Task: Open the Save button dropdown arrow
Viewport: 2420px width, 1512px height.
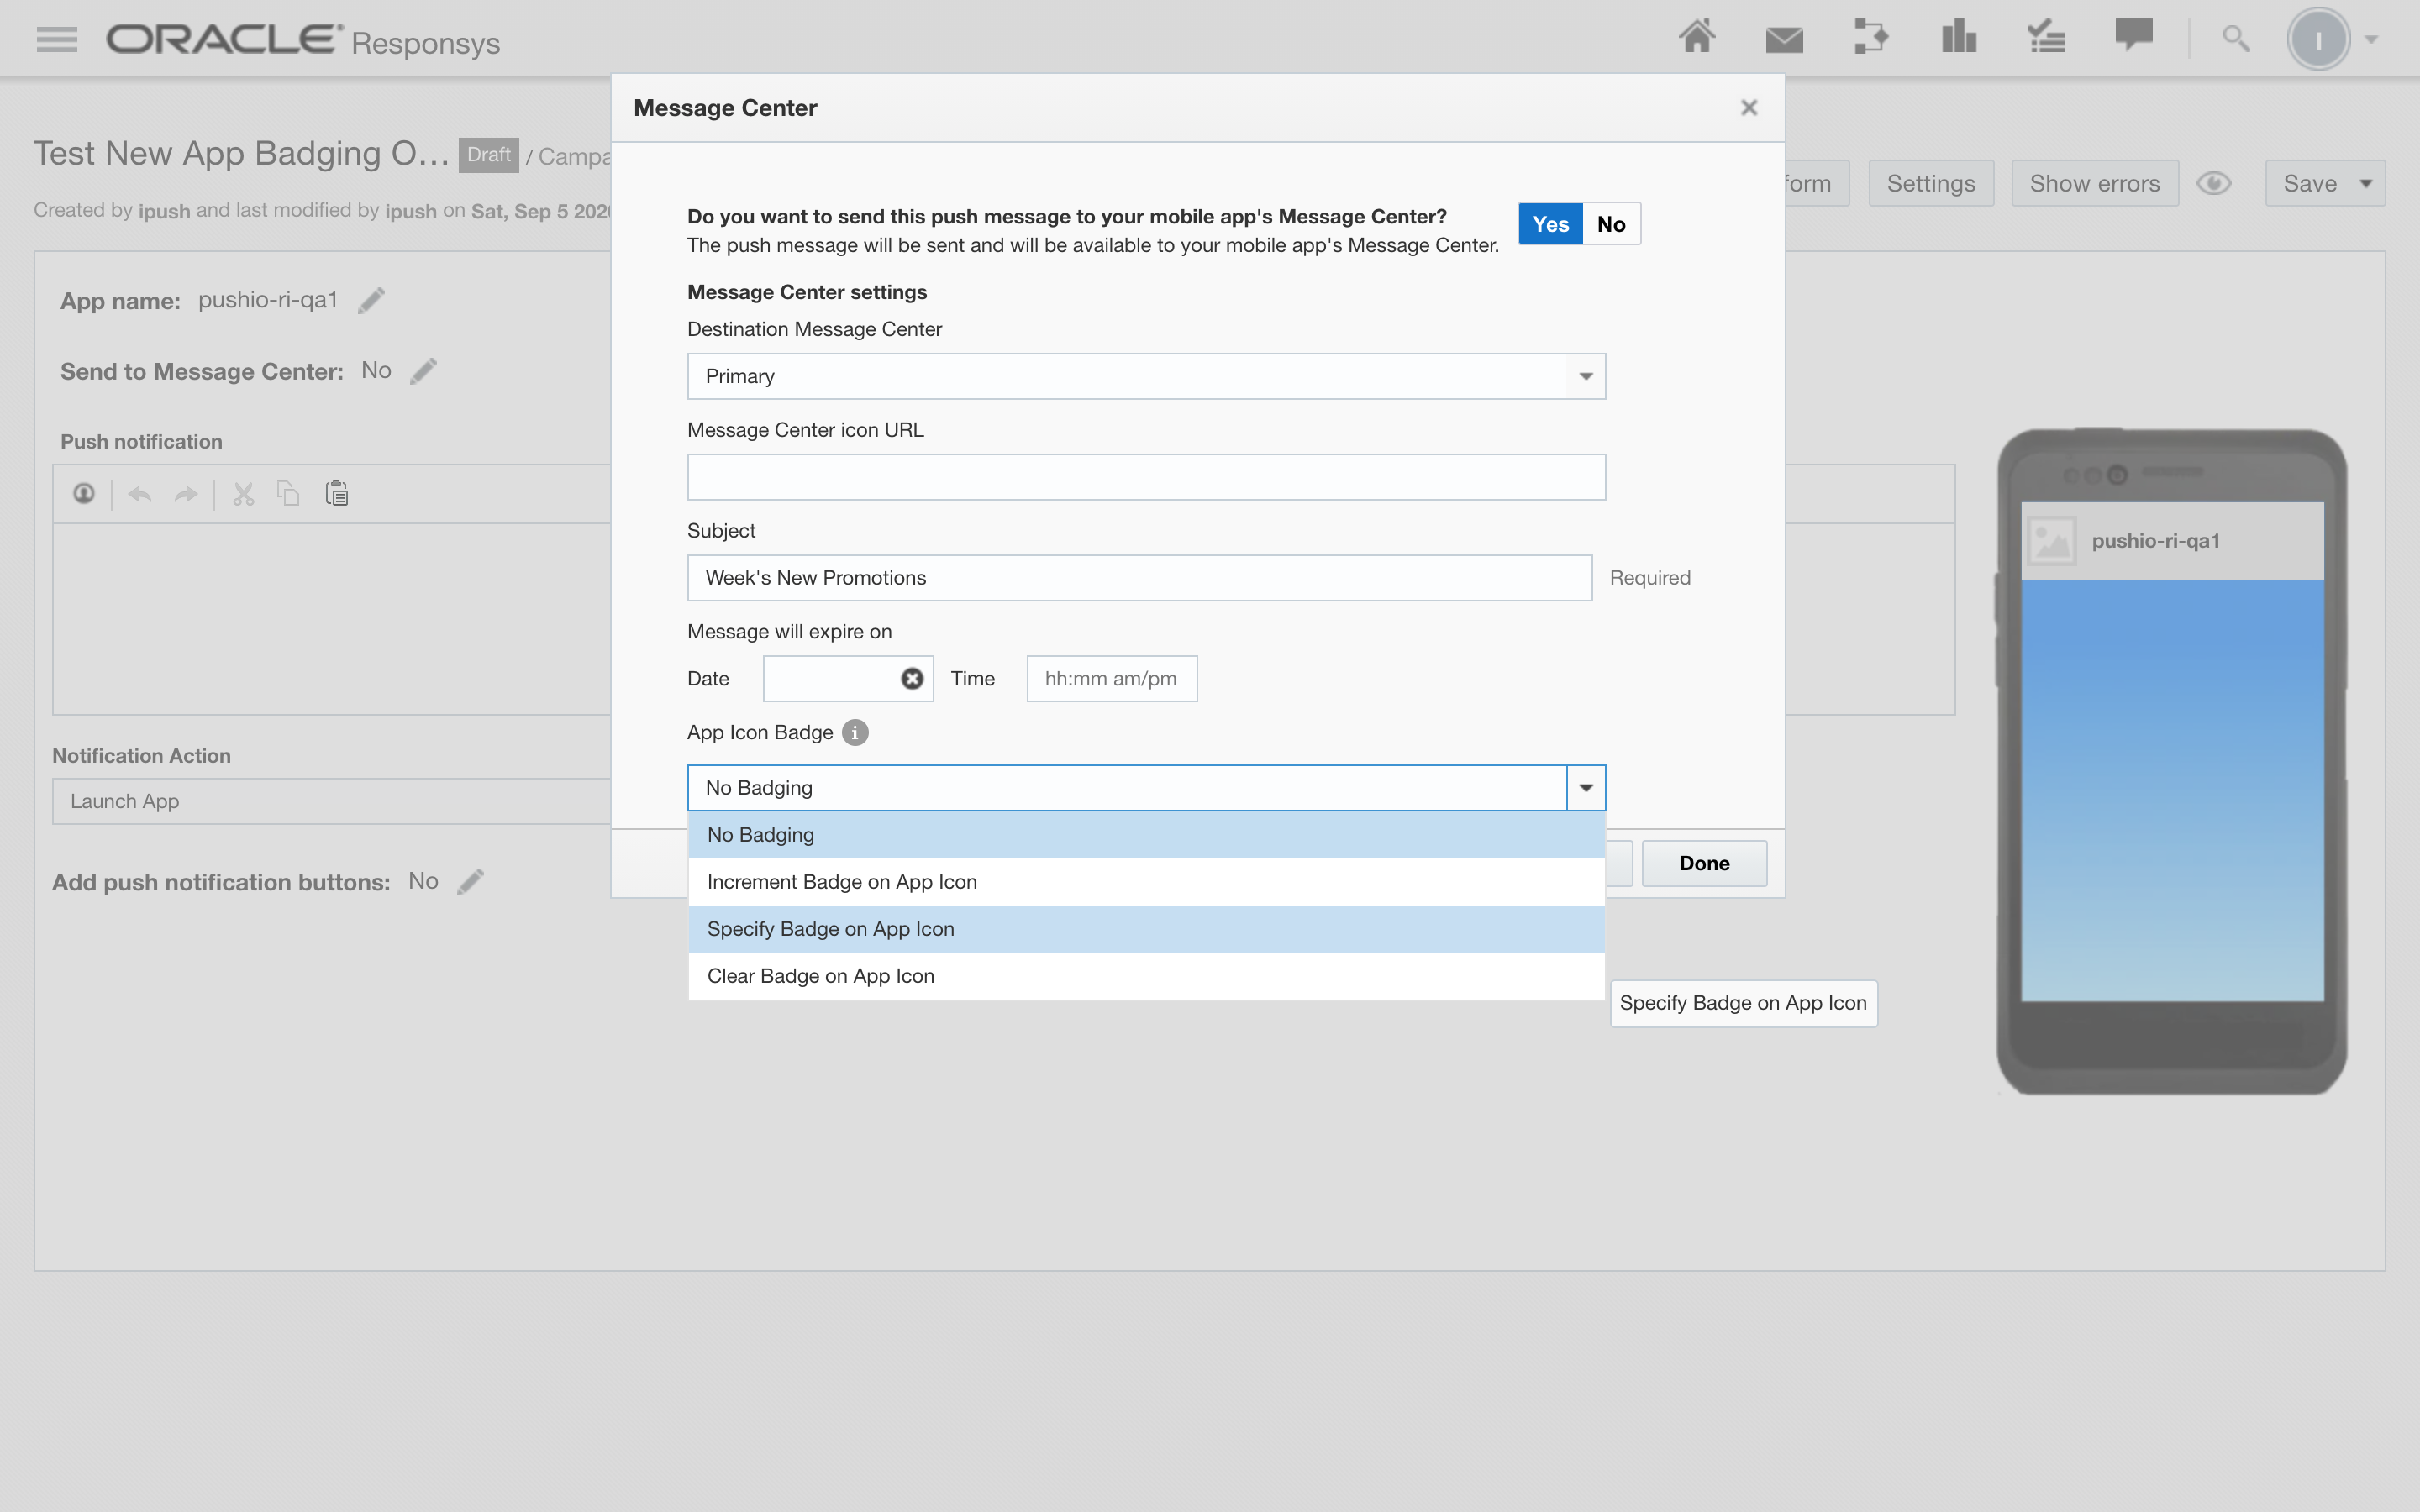Action: pyautogui.click(x=2366, y=183)
